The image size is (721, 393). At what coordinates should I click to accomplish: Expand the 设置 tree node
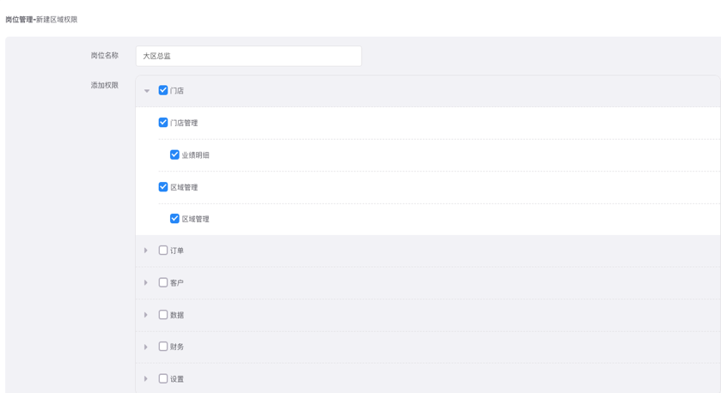[146, 378]
